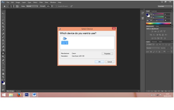Screen dimensions: 174x110
Task: Enable the Sample All Layers checkbox
Action: [56, 6]
